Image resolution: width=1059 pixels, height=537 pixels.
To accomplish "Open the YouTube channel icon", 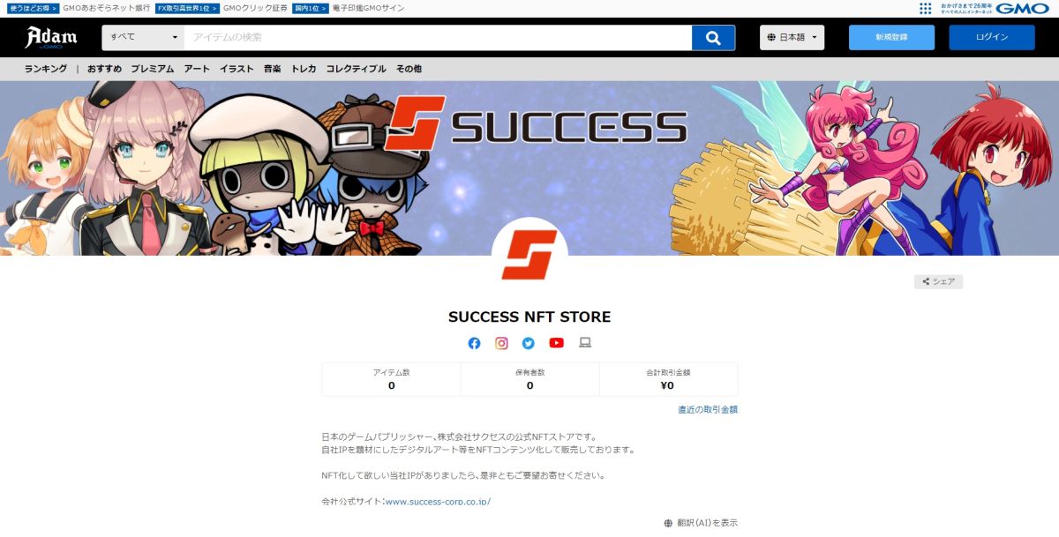I will click(556, 343).
